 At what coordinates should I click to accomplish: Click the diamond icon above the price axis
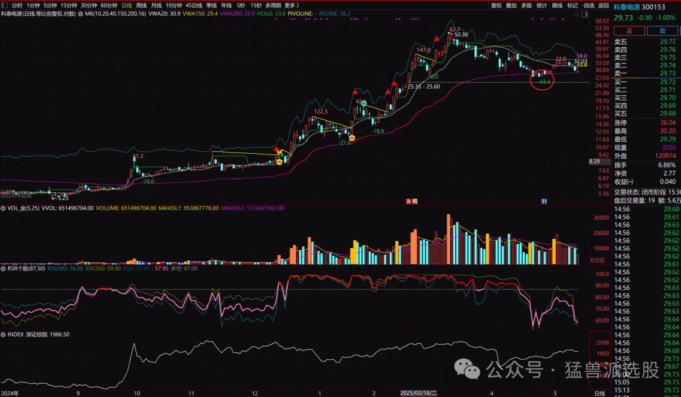pos(577,14)
